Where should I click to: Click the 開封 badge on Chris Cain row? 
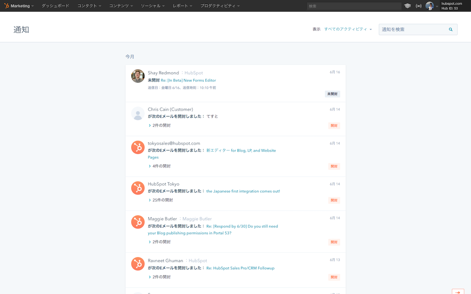pyautogui.click(x=334, y=126)
